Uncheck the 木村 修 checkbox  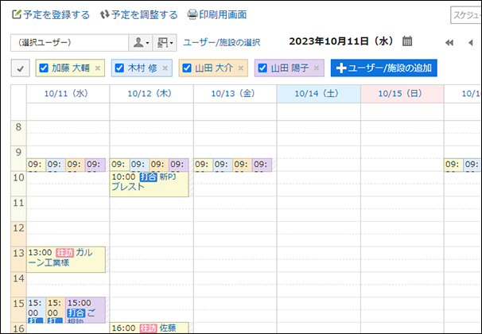[119, 68]
